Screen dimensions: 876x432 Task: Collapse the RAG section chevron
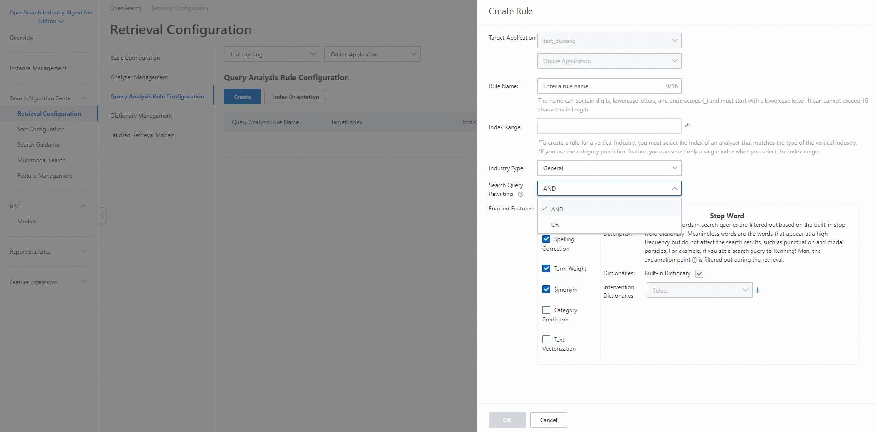click(x=83, y=206)
